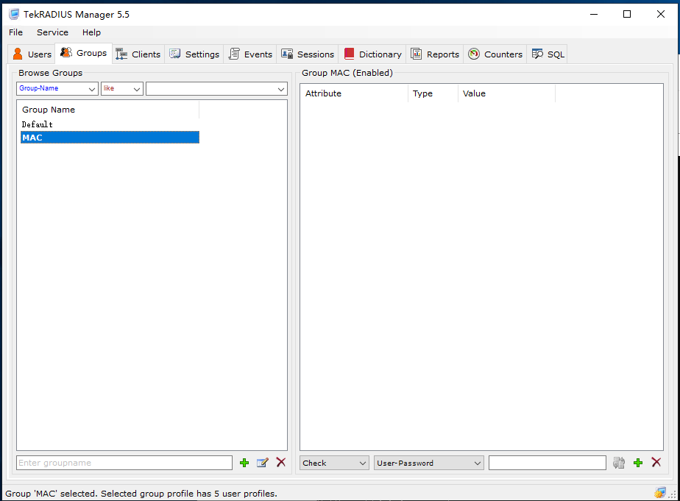Expand the empty filter value combo box
Viewport: 680px width, 501px height.
[216, 88]
